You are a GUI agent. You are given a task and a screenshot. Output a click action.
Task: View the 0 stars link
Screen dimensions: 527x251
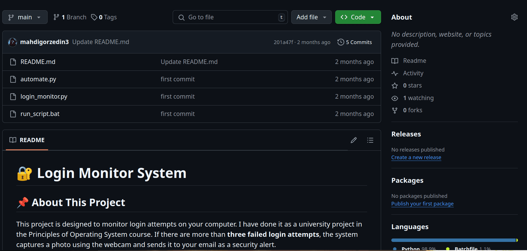tap(412, 85)
